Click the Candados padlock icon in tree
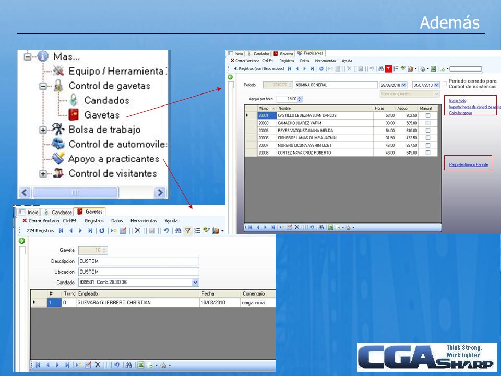Image resolution: width=501 pixels, height=376 pixels. 74,100
